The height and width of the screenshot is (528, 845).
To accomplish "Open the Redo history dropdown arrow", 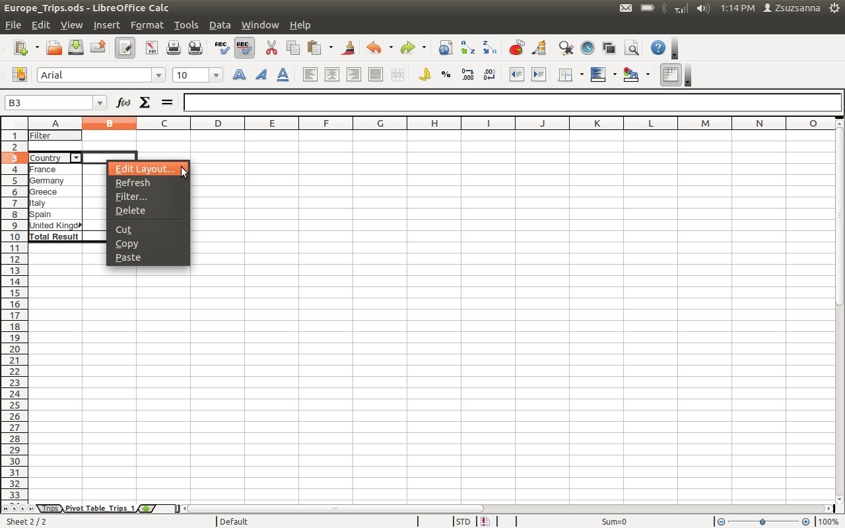I will [x=424, y=48].
